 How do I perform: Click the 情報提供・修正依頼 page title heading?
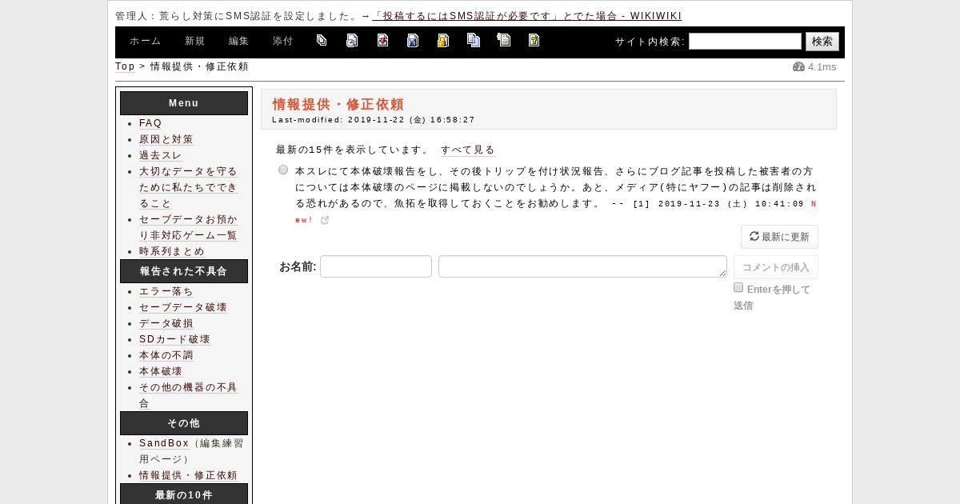tap(338, 104)
